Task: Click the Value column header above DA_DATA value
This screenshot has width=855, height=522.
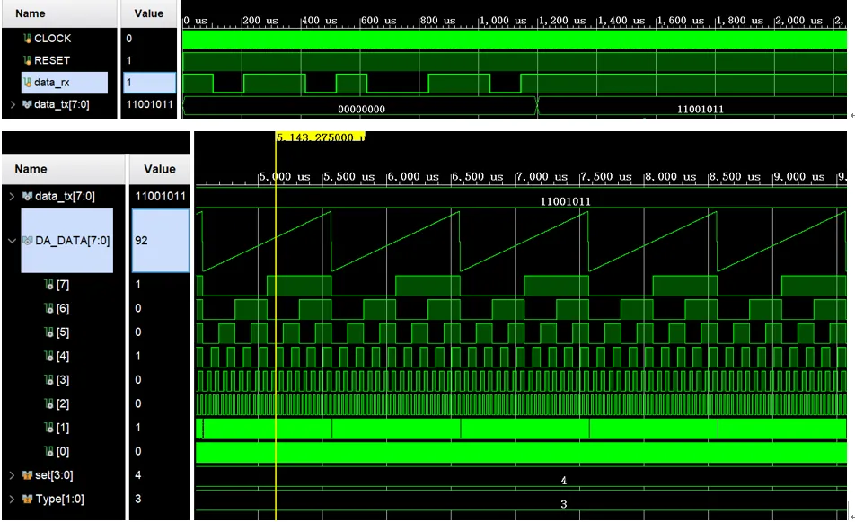Action: point(159,169)
